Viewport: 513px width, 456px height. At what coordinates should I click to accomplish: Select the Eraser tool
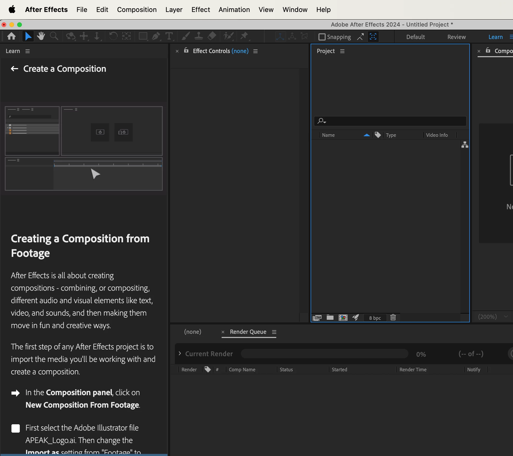(212, 36)
